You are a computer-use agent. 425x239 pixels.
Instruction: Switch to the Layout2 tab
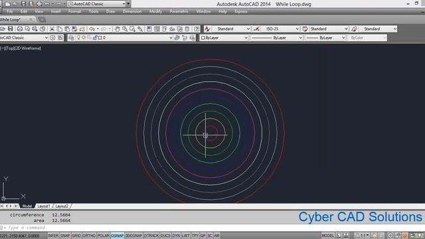coord(62,206)
